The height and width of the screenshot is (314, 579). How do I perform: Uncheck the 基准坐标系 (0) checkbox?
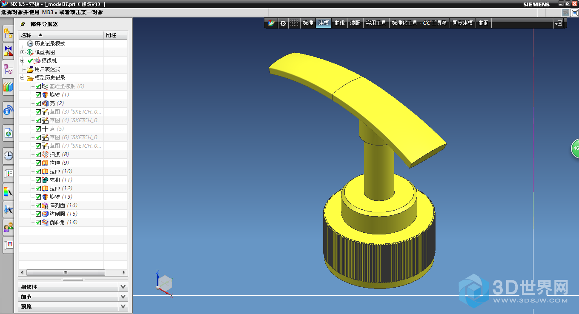(38, 86)
